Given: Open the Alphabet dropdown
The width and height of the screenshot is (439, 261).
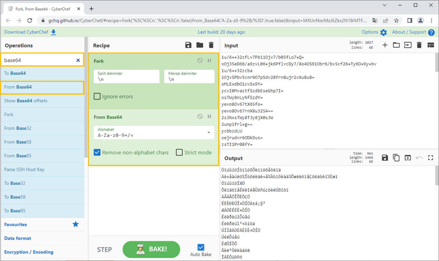Looking at the screenshot, I should pos(208,132).
